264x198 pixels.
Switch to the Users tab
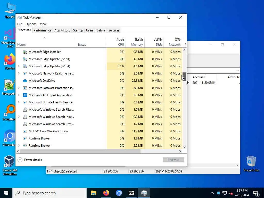click(89, 30)
